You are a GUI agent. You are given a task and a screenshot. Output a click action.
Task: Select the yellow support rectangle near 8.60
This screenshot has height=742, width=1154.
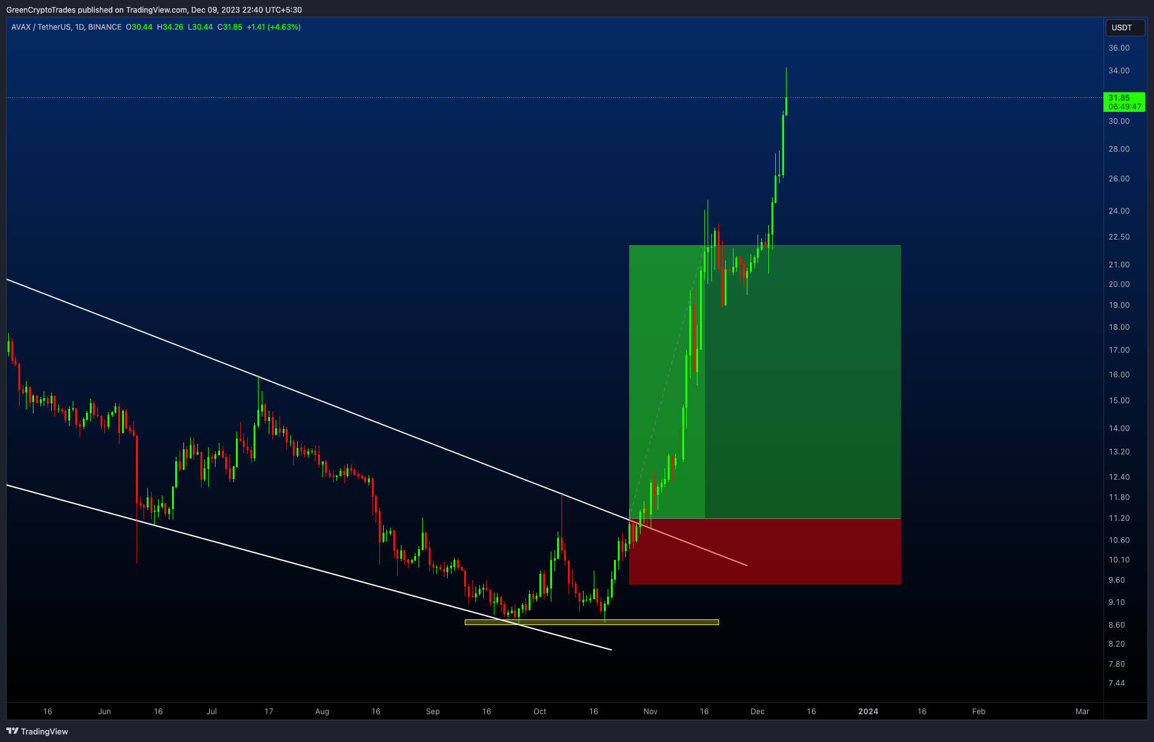(x=592, y=622)
